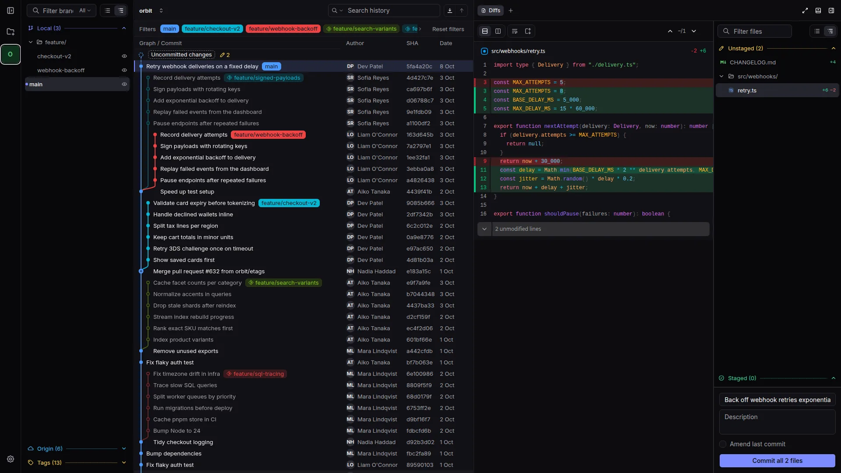Click main tag on Retry webhook deliveries commit

[272, 67]
